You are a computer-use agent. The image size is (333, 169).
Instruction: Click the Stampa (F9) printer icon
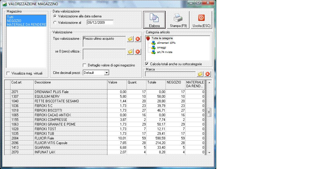[x=178, y=18]
